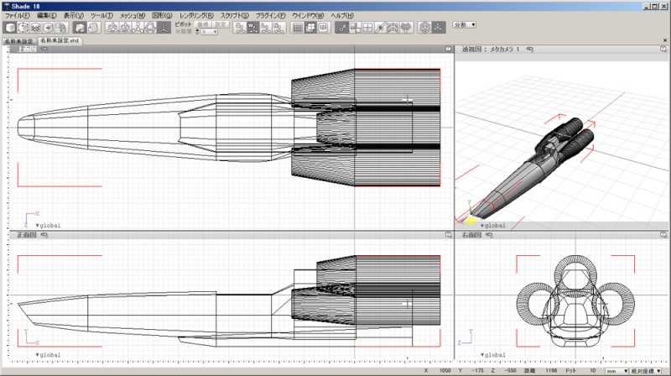Click the front view header settings icon
Screen dimensions: 671x376
[44, 235]
